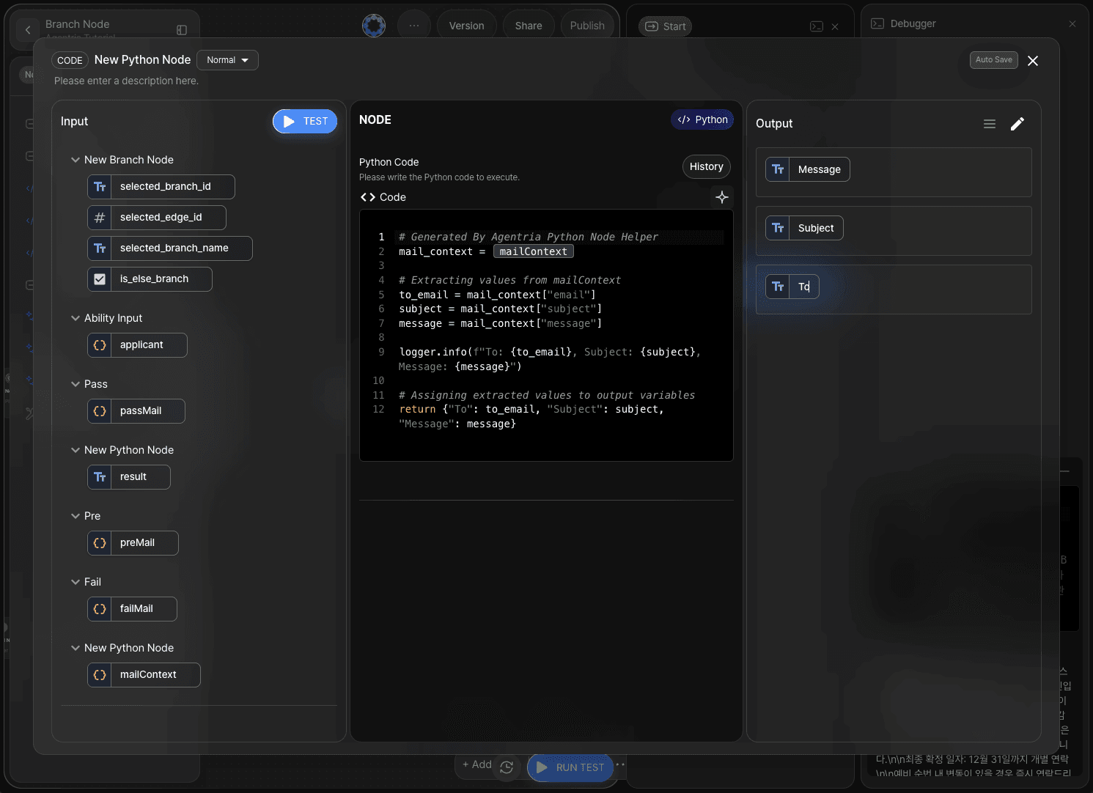Click the text type icon of To output

coord(778,287)
